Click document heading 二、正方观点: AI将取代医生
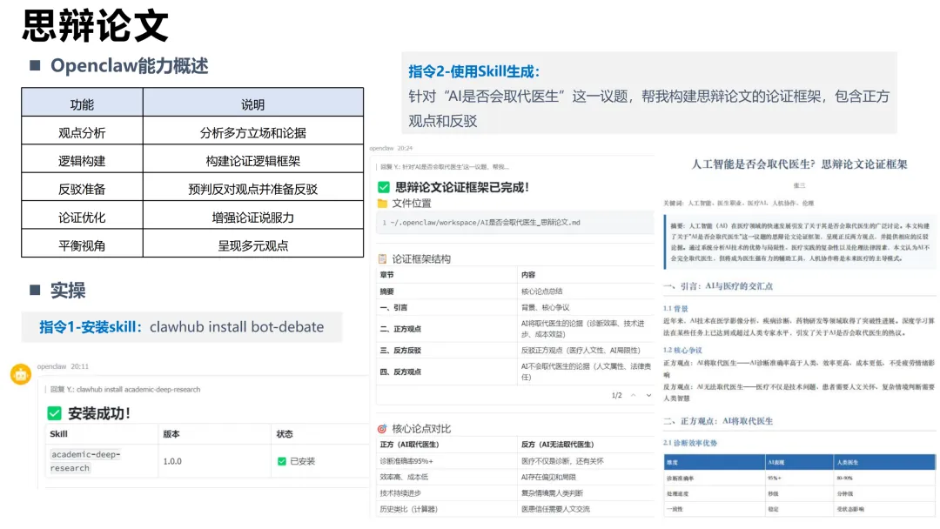Image resolution: width=940 pixels, height=529 pixels. (x=718, y=421)
